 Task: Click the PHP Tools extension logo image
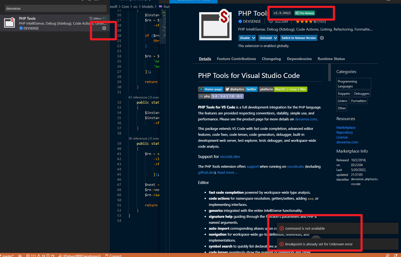pyautogui.click(x=215, y=25)
